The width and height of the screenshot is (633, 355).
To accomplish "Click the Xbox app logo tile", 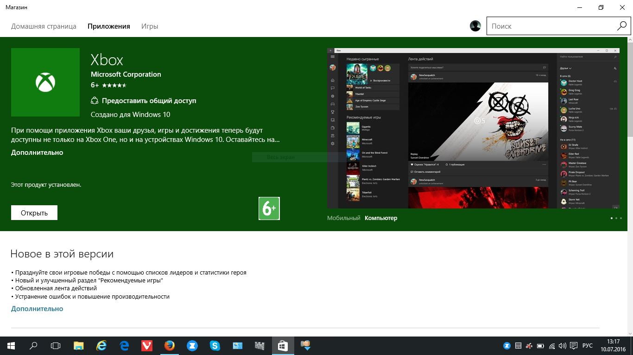I will click(45, 82).
